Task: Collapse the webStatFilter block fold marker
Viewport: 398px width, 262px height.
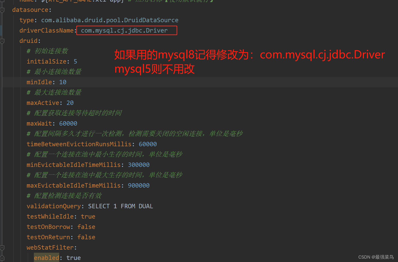Action: [2, 248]
